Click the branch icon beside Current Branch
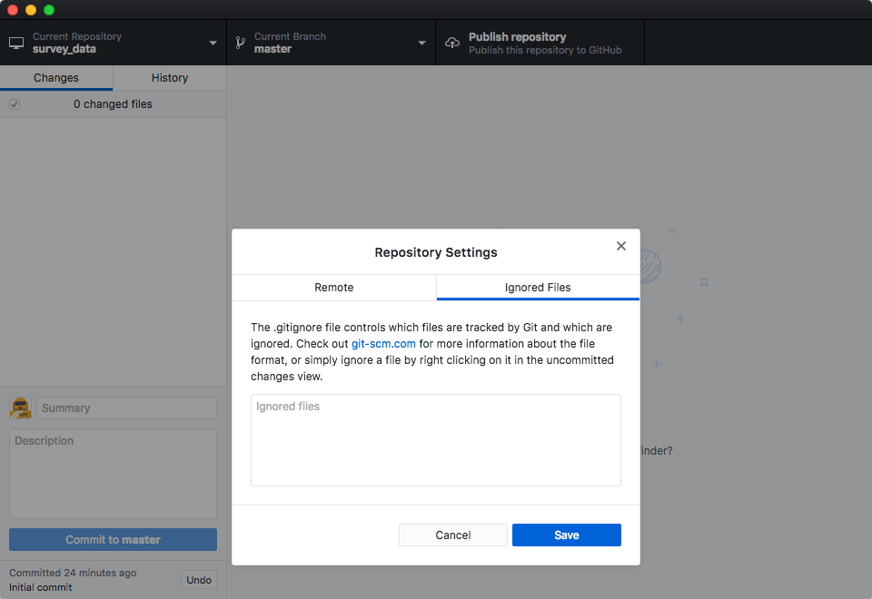The width and height of the screenshot is (872, 599). [x=240, y=42]
